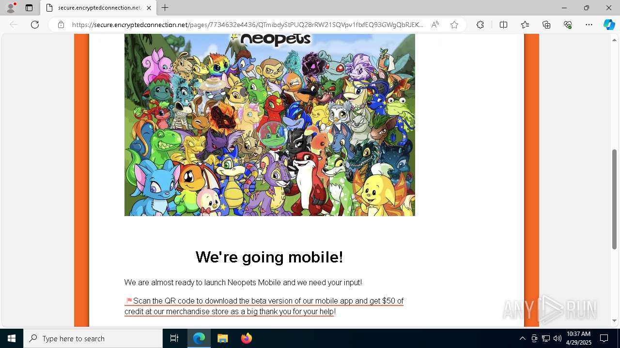Select the secure.encryptedconnection.net tab
Screen dimensions: 620x348
pyautogui.click(x=98, y=8)
